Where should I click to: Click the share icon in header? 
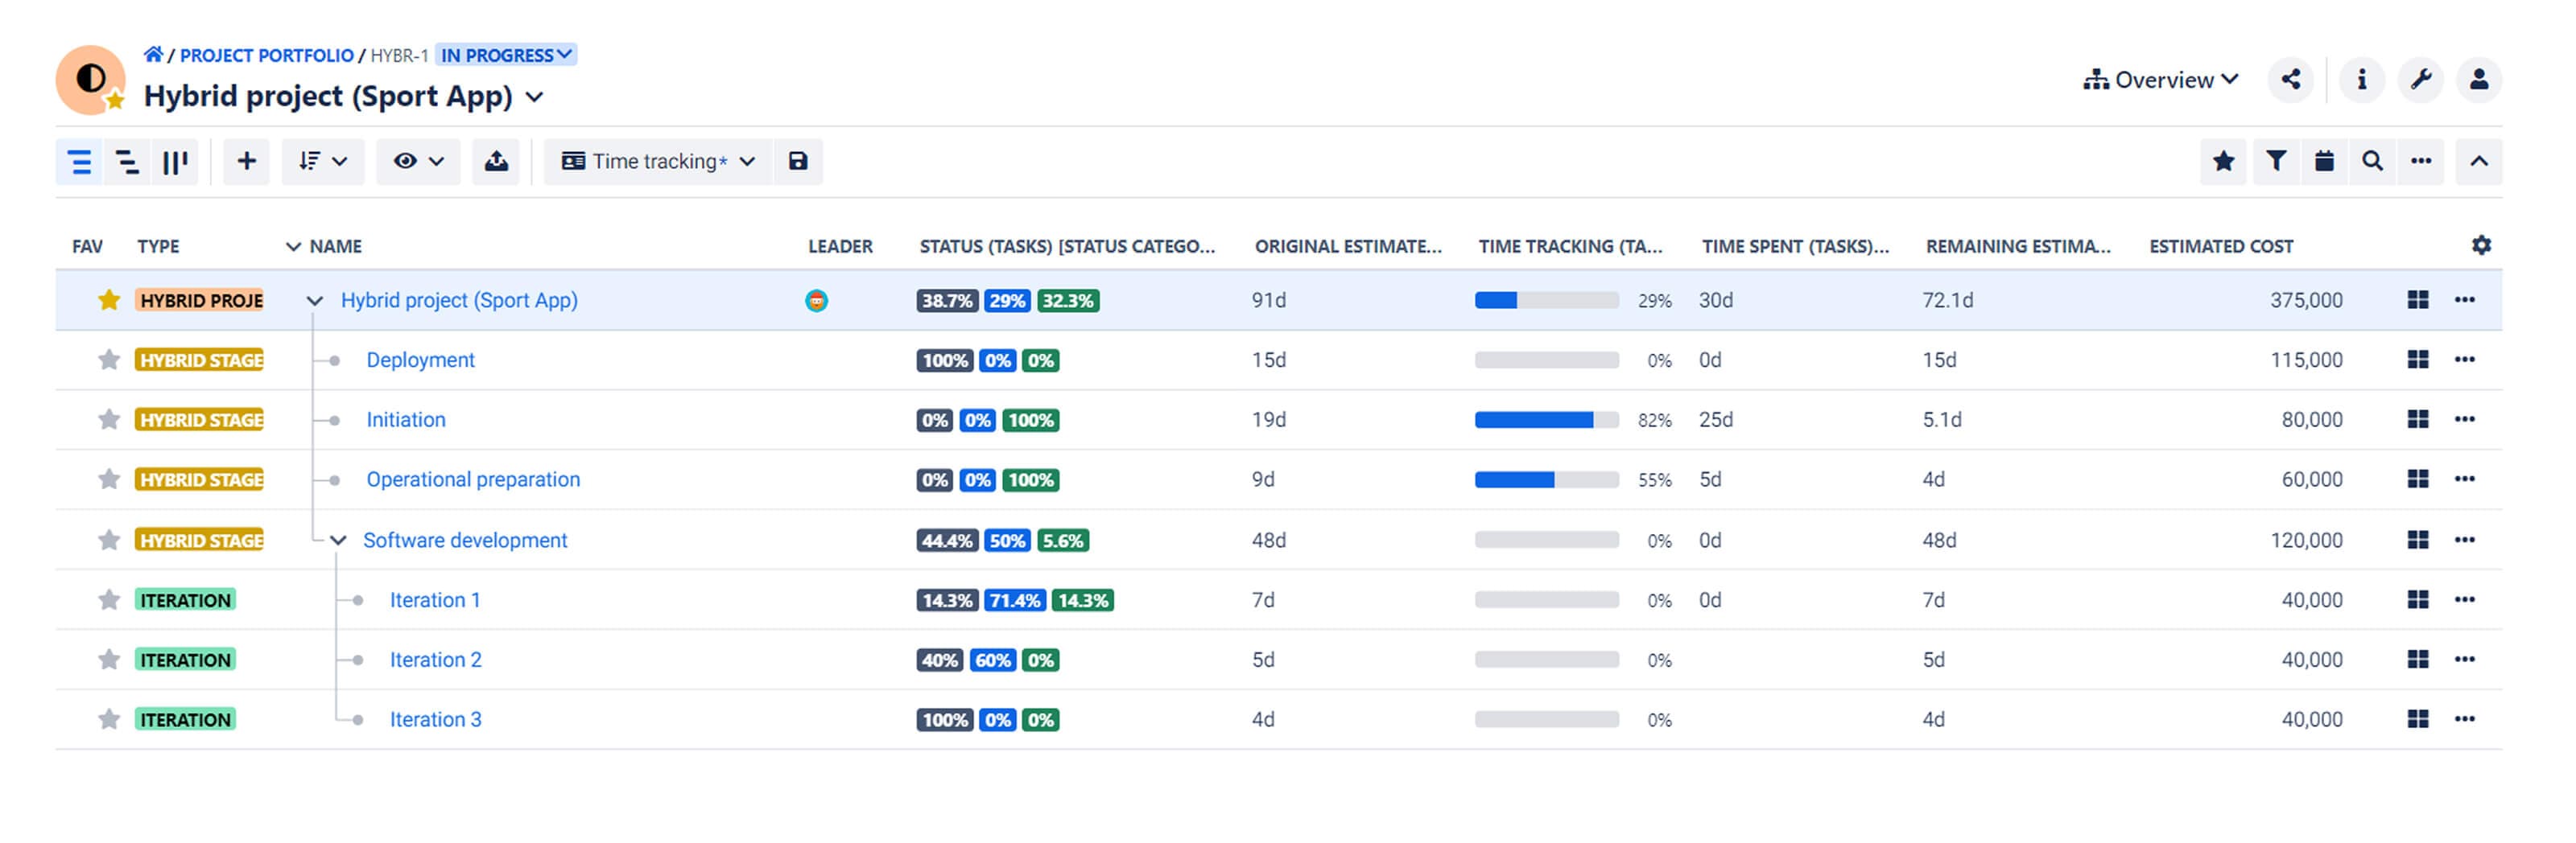pyautogui.click(x=2290, y=80)
